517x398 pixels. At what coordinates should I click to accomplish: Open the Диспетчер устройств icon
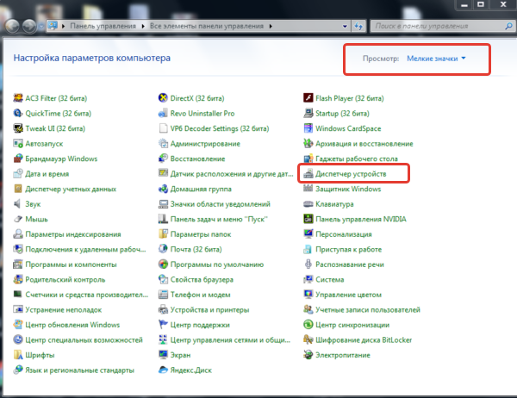[x=308, y=173]
